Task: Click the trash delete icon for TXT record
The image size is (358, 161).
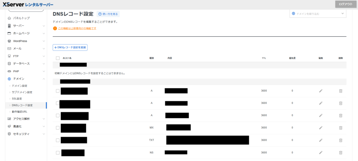Action: pos(341,140)
